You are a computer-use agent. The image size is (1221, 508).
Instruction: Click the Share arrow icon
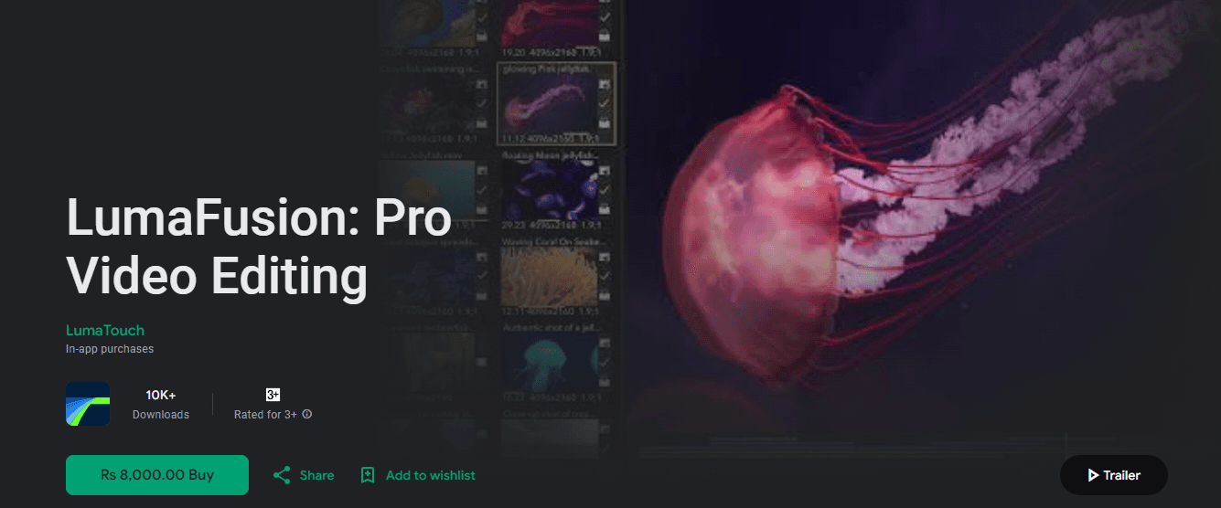point(282,475)
